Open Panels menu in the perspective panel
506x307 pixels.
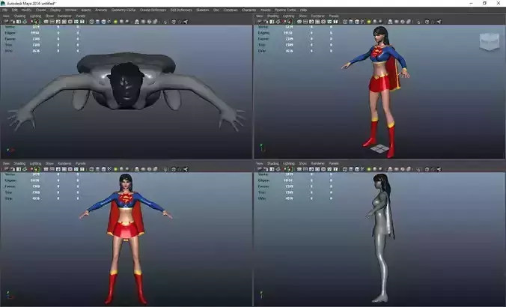click(x=334, y=16)
